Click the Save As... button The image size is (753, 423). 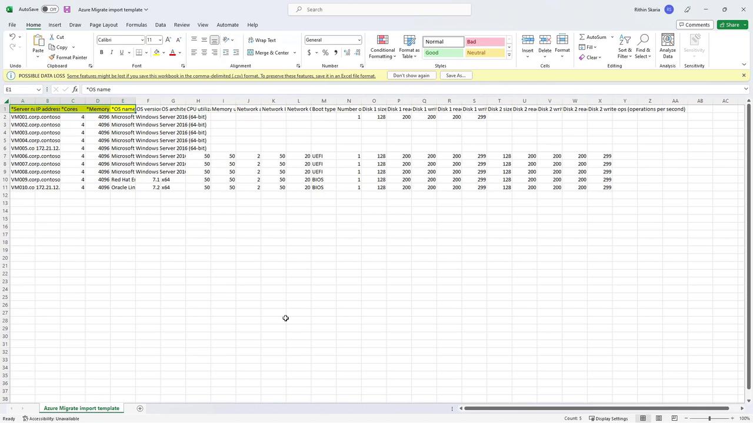[x=456, y=76]
